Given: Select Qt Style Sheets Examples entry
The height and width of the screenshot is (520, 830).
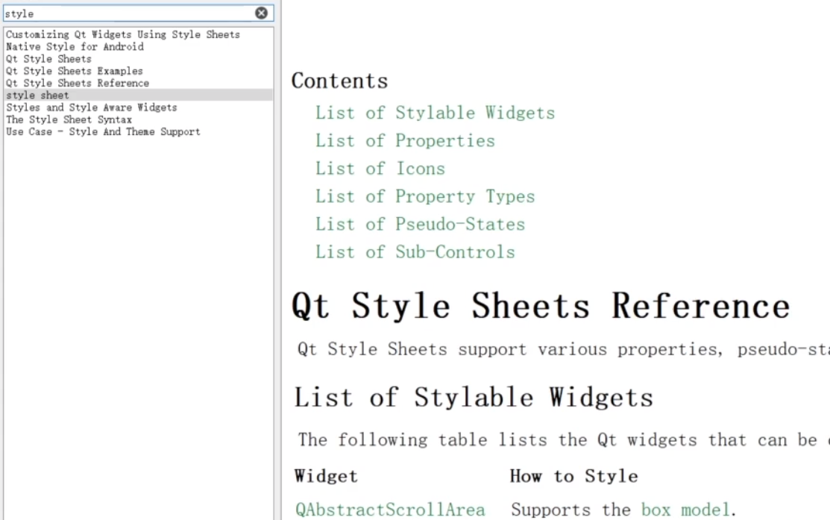Looking at the screenshot, I should (x=74, y=71).
